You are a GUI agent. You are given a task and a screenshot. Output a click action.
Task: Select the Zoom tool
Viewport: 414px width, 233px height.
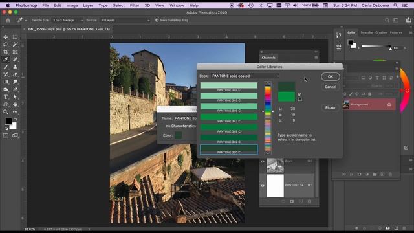(6, 112)
